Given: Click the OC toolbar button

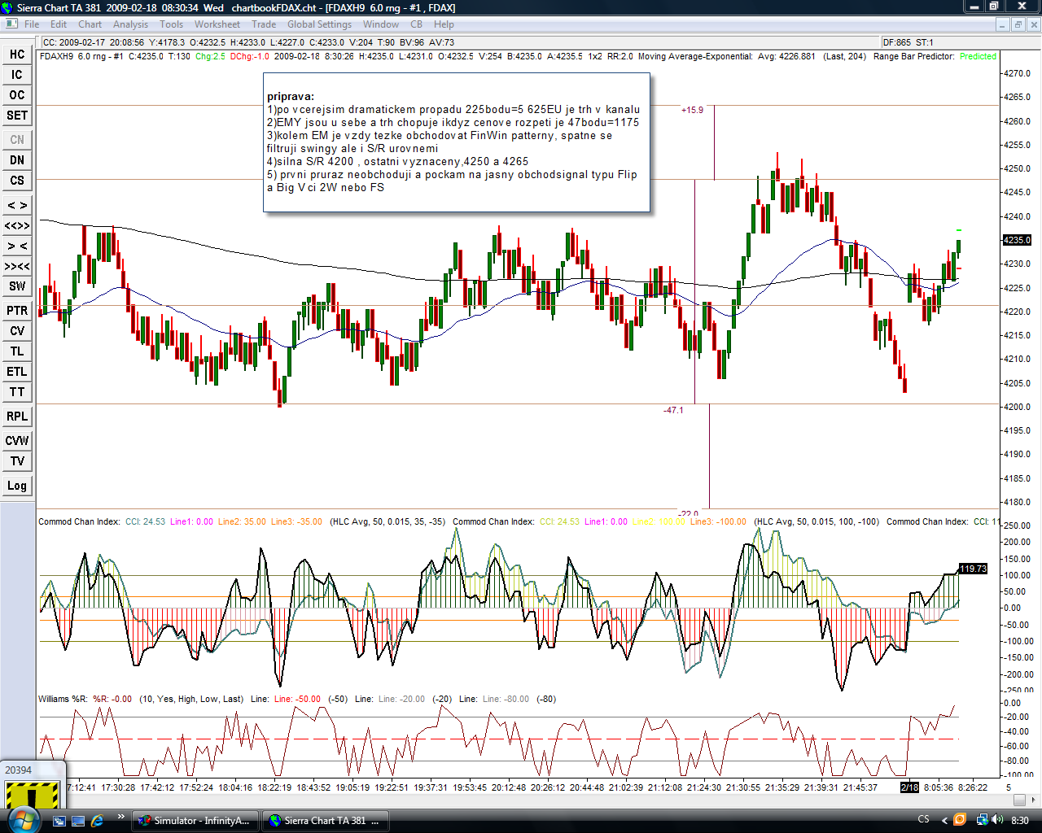Looking at the screenshot, I should [17, 95].
